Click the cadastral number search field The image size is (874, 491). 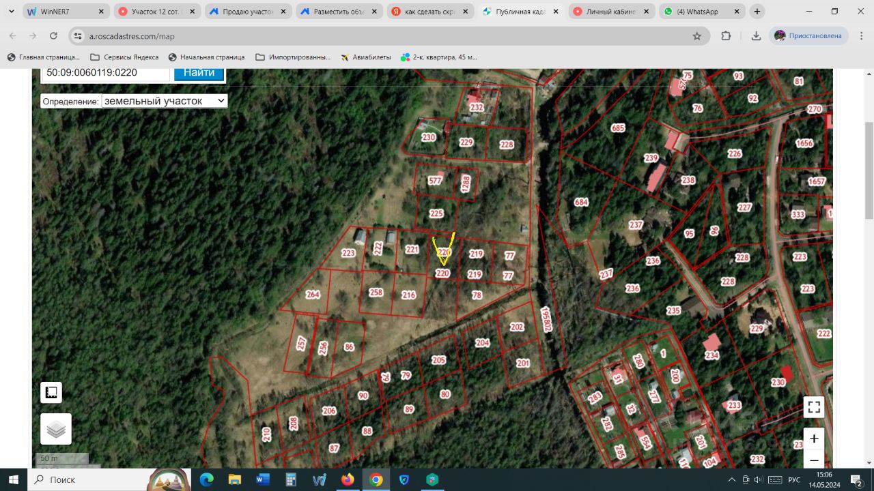106,73
